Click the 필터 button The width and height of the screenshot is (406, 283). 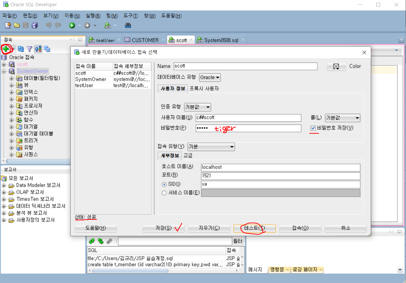click(238, 241)
